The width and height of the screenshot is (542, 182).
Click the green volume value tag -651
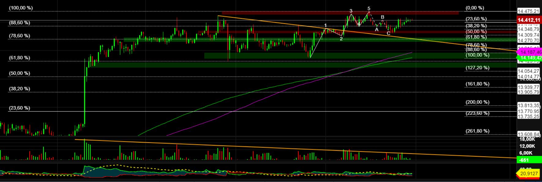tap(529, 160)
